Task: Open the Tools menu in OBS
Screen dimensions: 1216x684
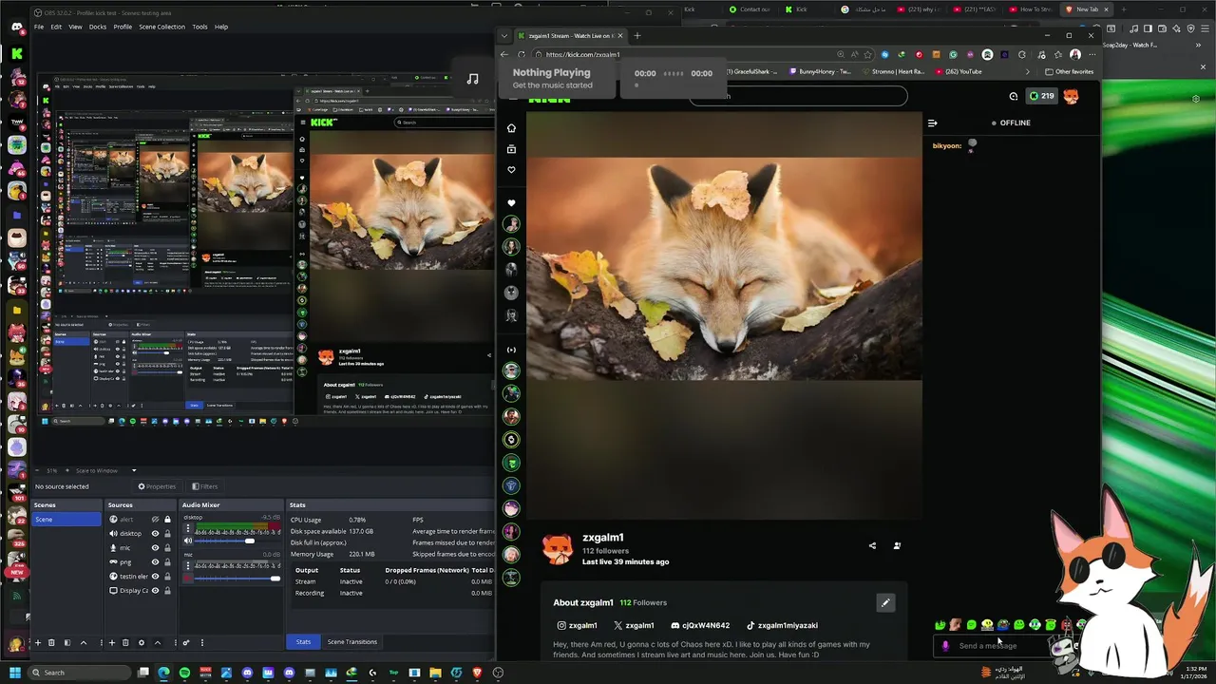Action: (199, 27)
